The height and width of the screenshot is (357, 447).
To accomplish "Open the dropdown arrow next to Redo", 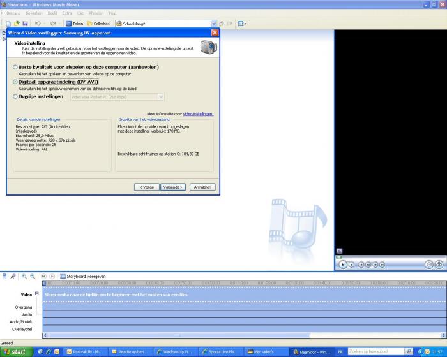I will point(59,24).
